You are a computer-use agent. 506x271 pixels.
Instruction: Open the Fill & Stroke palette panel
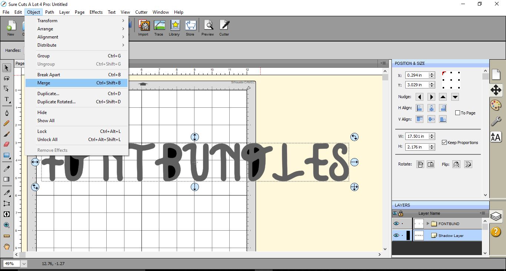click(x=496, y=105)
